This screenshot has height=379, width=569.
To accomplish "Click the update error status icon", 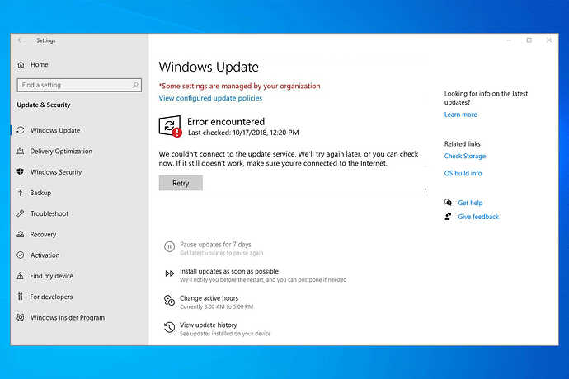I will pos(170,126).
